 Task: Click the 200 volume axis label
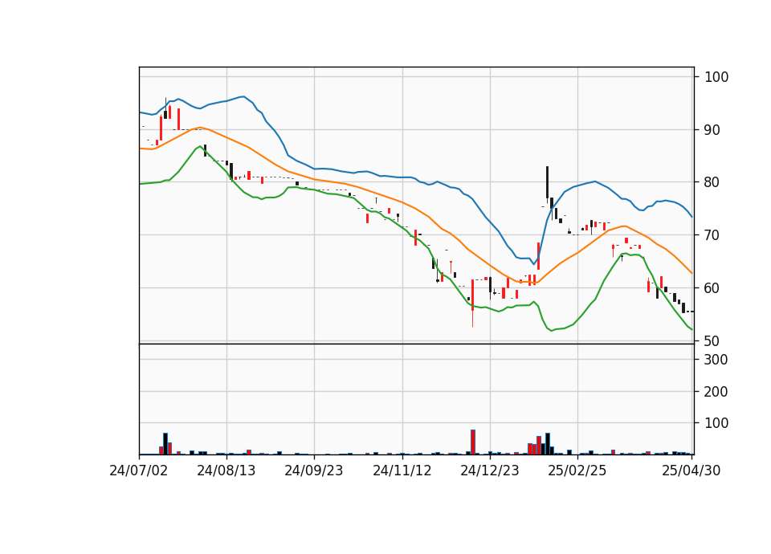coord(716,392)
